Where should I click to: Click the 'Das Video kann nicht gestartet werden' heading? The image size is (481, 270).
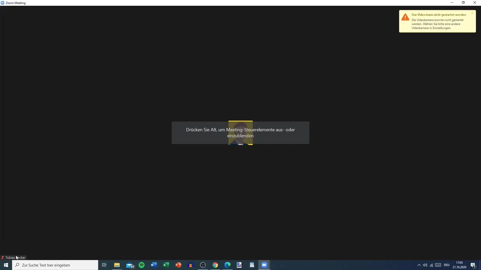pyautogui.click(x=439, y=15)
